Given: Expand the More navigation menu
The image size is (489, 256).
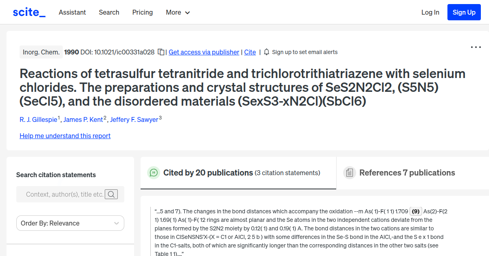Looking at the screenshot, I should (x=178, y=13).
